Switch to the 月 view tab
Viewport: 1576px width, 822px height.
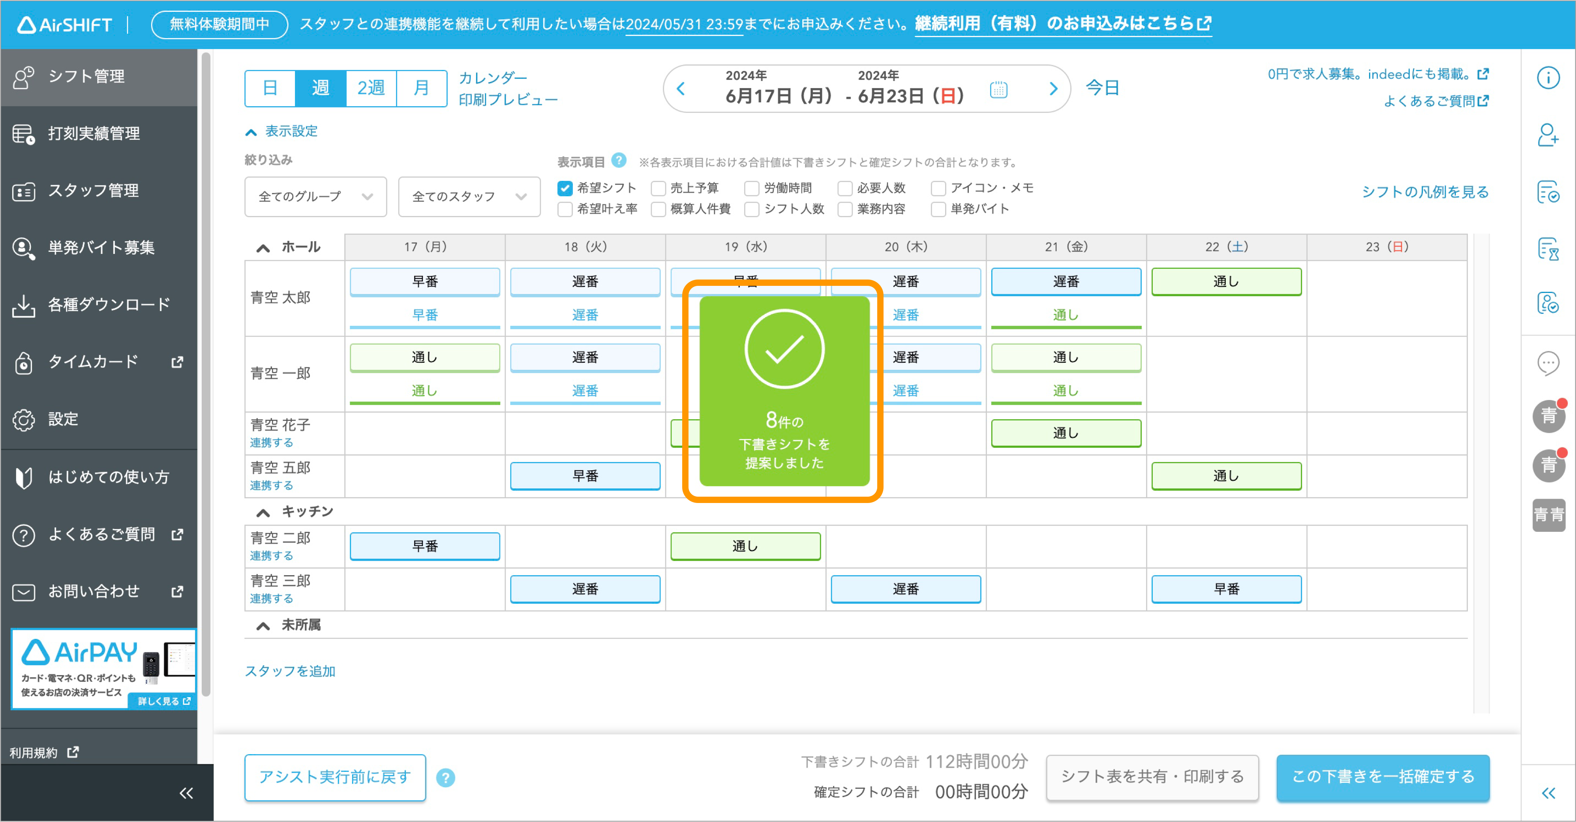pos(422,88)
